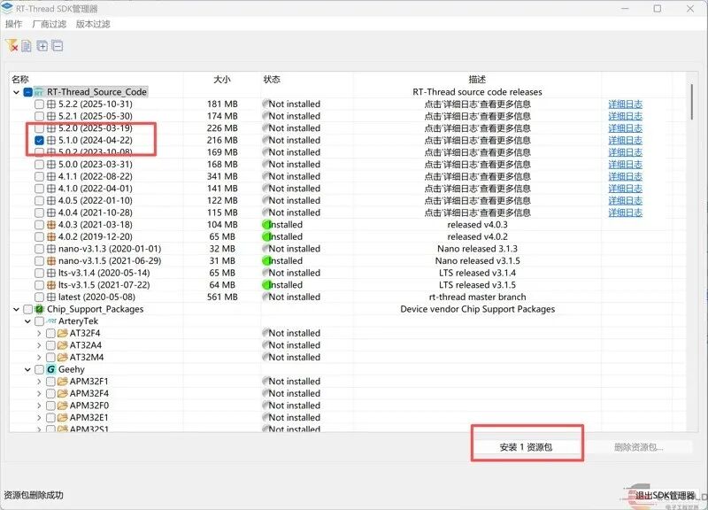Click the expand all toolbar icon
708x510 pixels.
(x=42, y=46)
